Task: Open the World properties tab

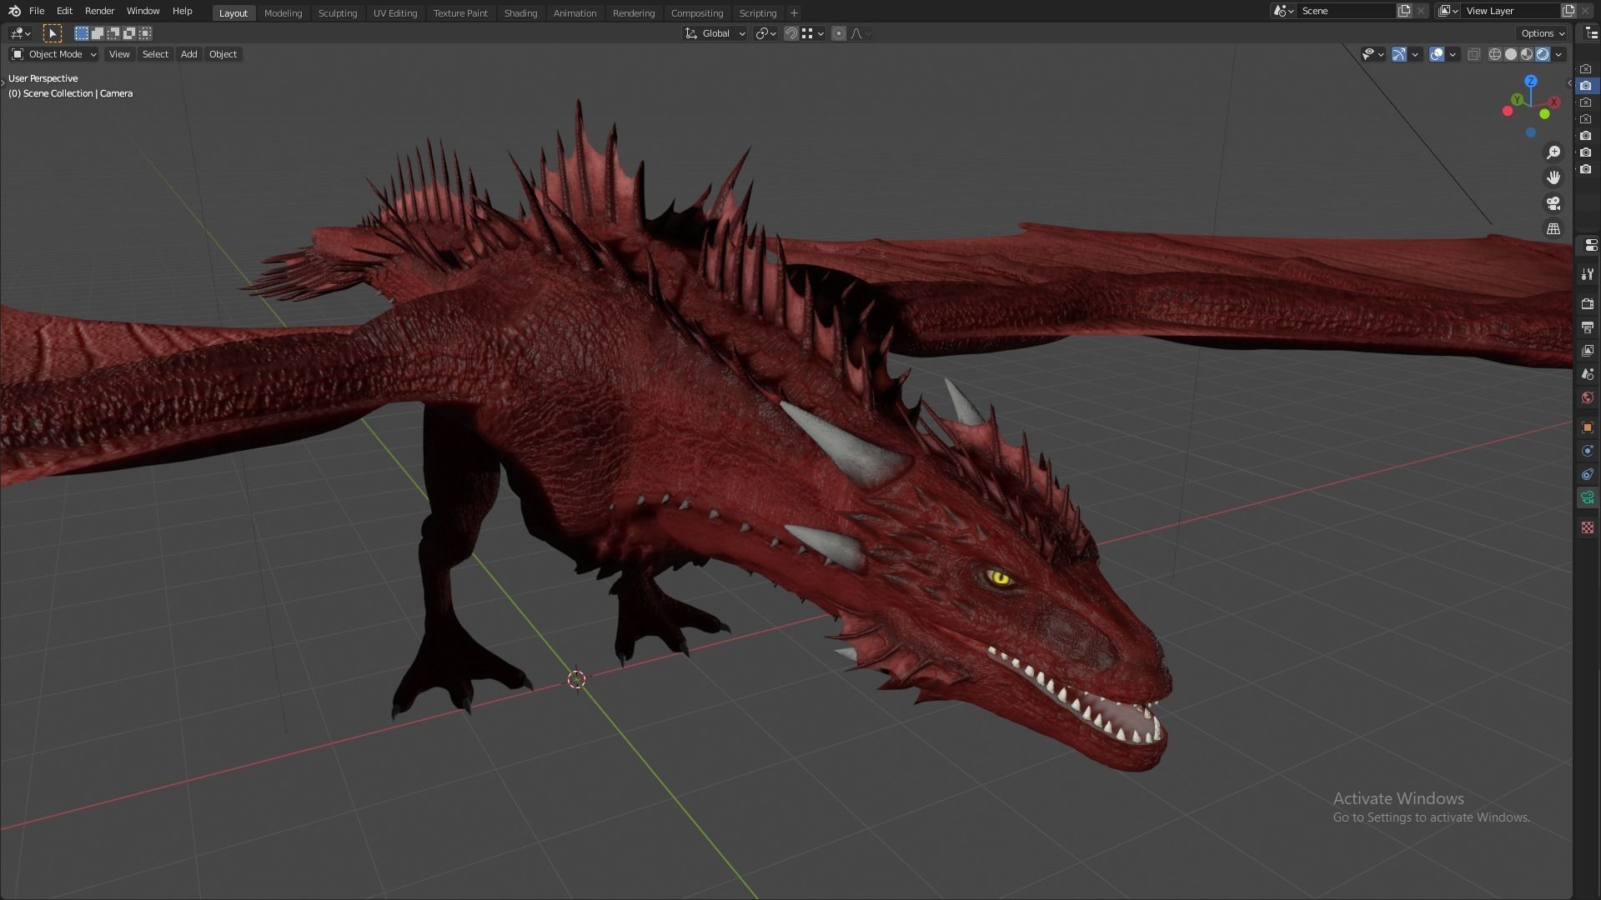Action: point(1588,397)
